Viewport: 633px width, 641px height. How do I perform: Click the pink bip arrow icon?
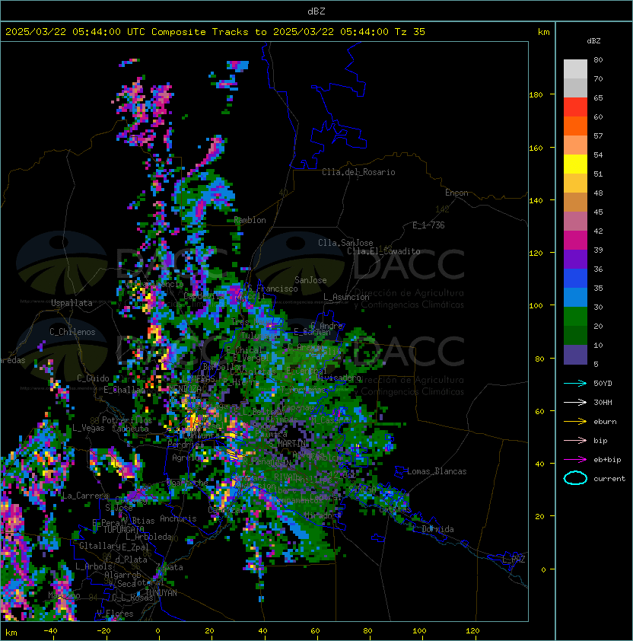tap(575, 440)
